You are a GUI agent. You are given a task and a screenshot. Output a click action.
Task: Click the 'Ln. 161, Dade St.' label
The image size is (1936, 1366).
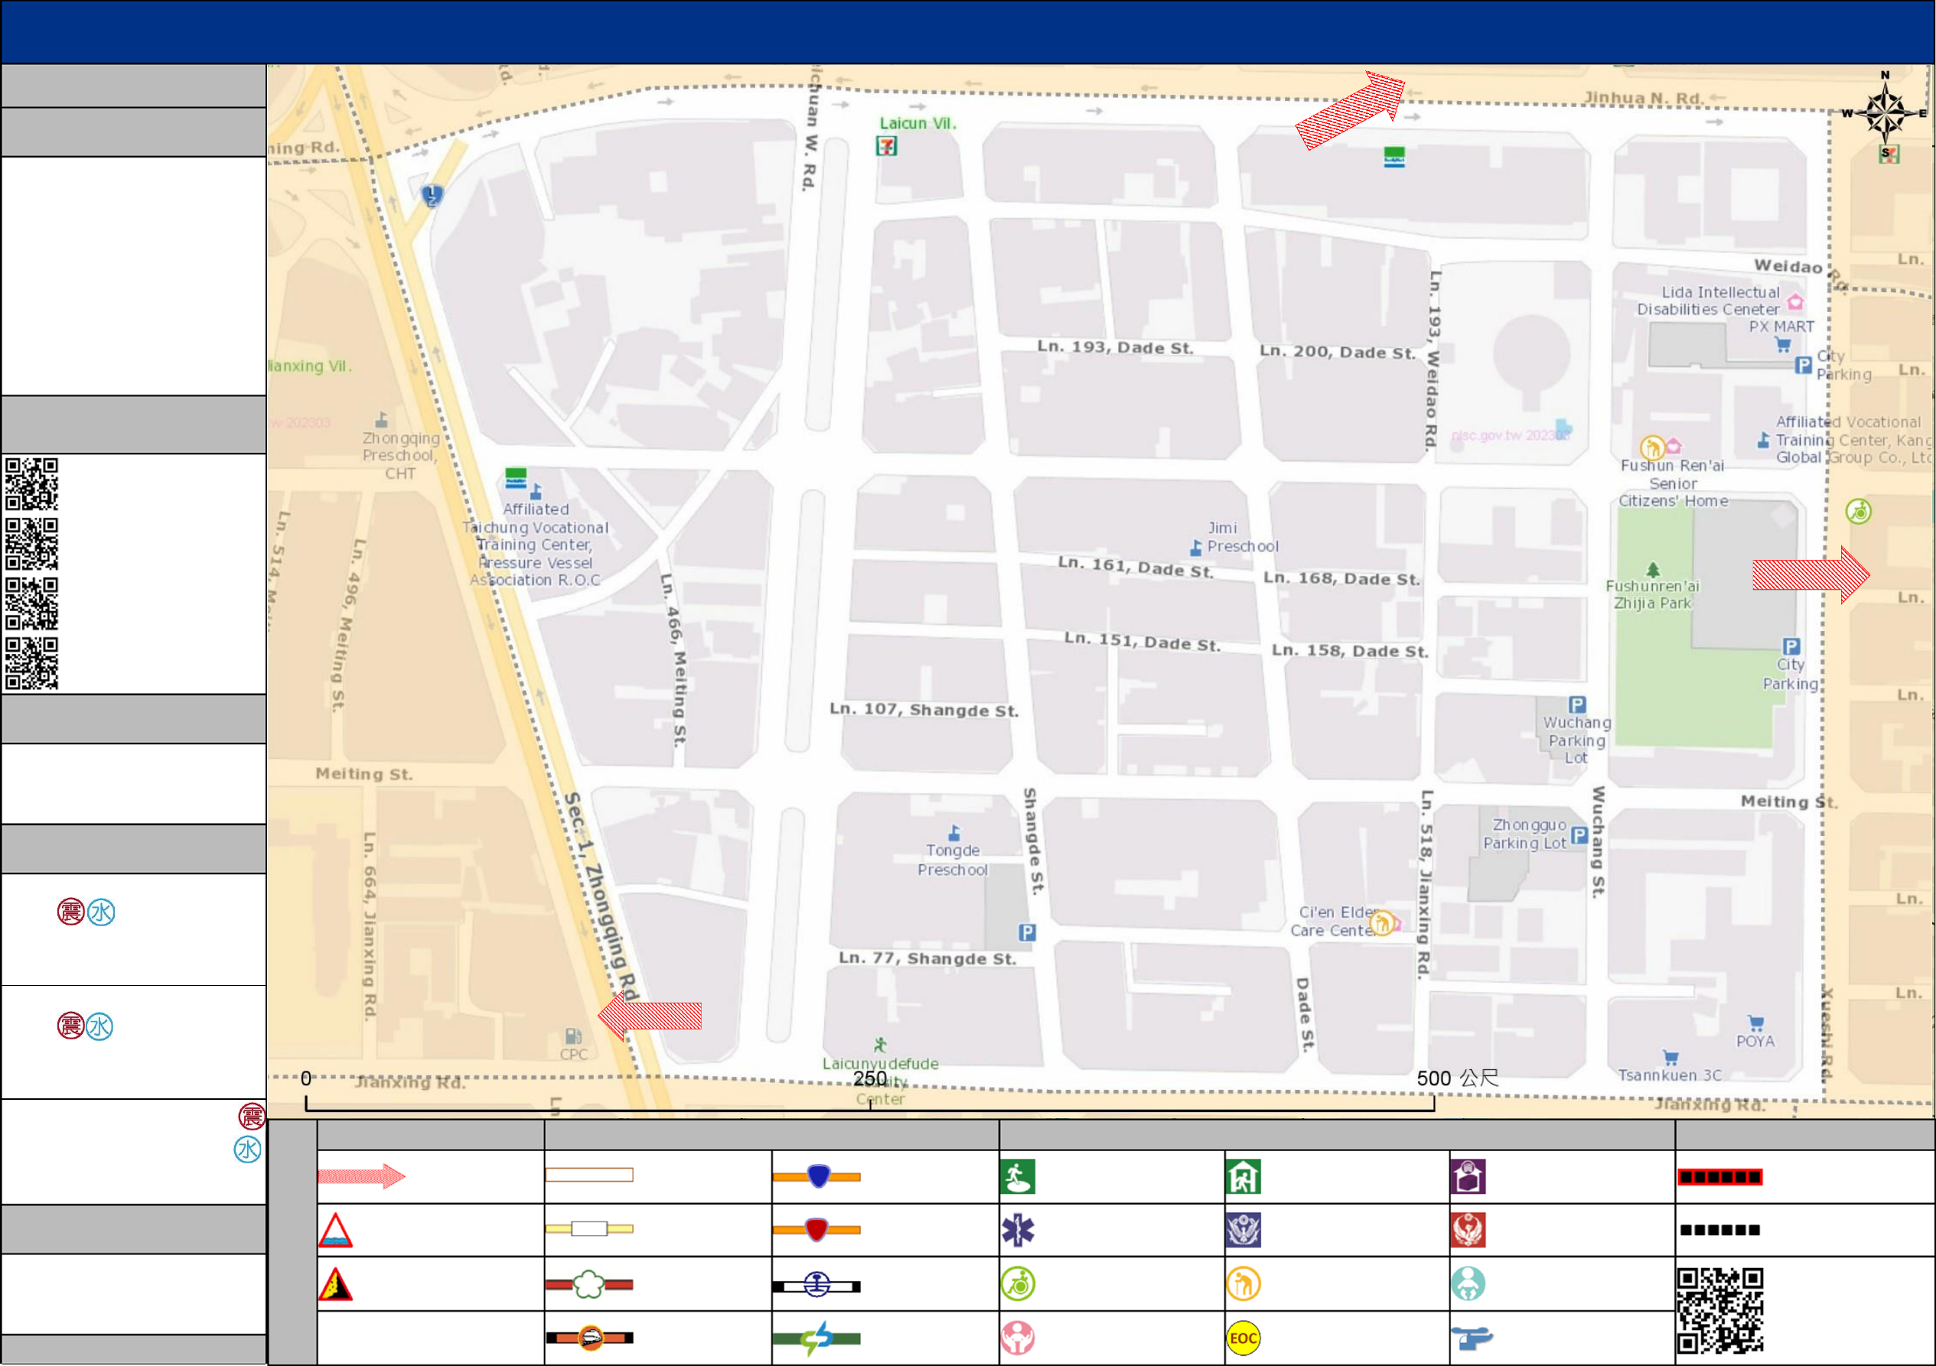click(1136, 568)
